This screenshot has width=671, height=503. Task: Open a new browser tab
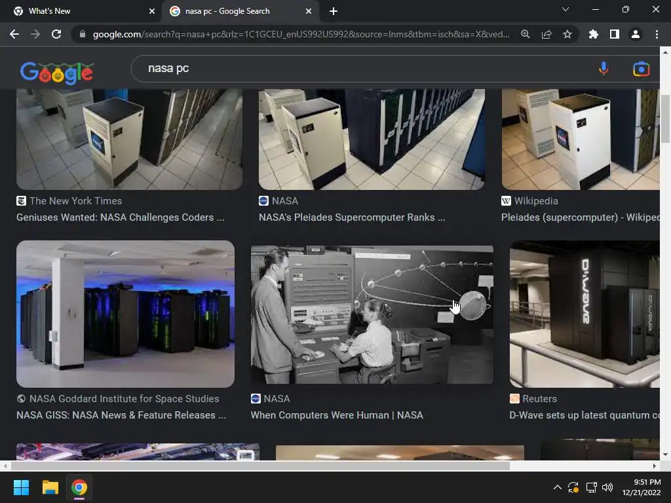(x=334, y=11)
